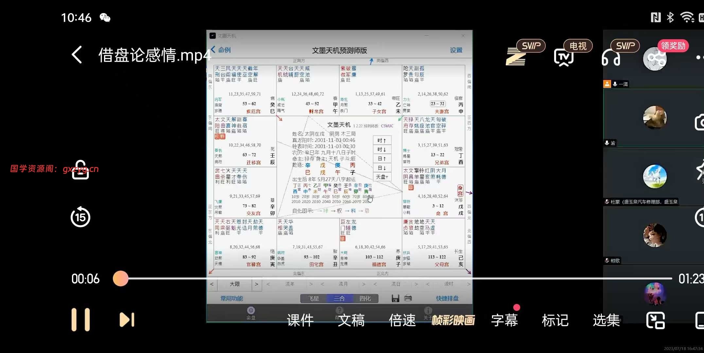Open 标记 marks panel

(555, 320)
